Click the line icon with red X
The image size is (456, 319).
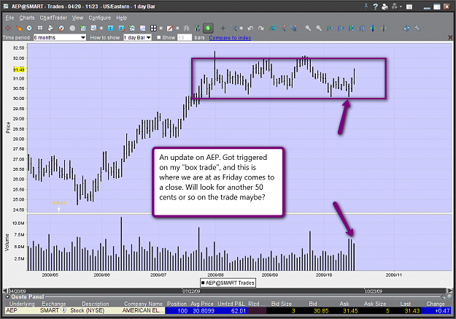pos(282,28)
